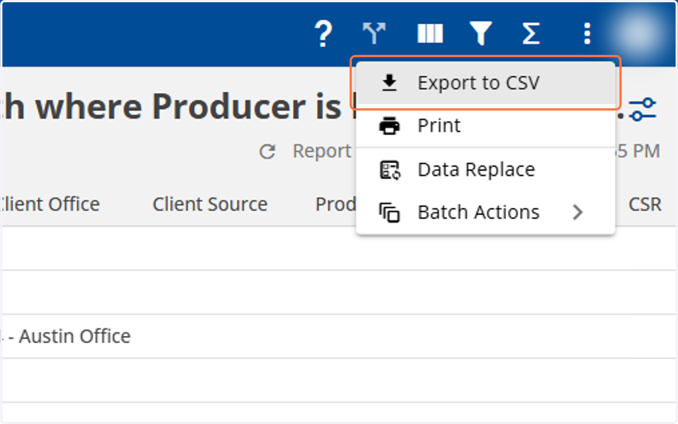
Task: Sort by CSR column header
Action: (x=645, y=204)
